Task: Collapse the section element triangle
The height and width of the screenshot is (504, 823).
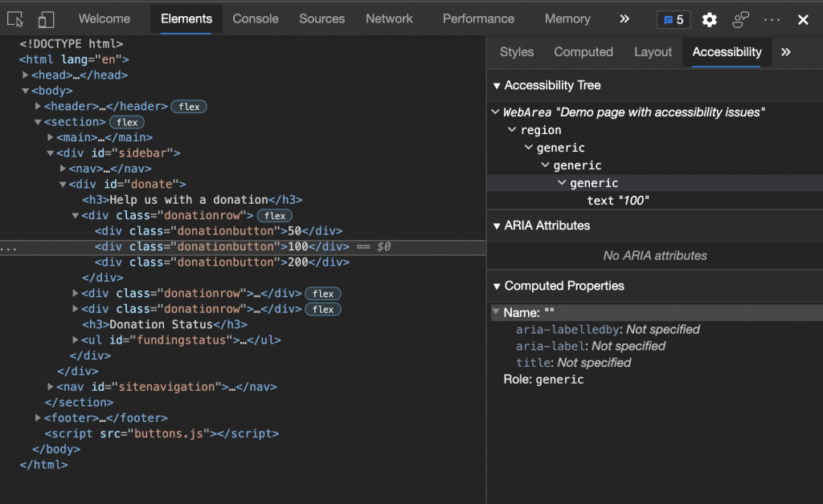Action: (38, 122)
